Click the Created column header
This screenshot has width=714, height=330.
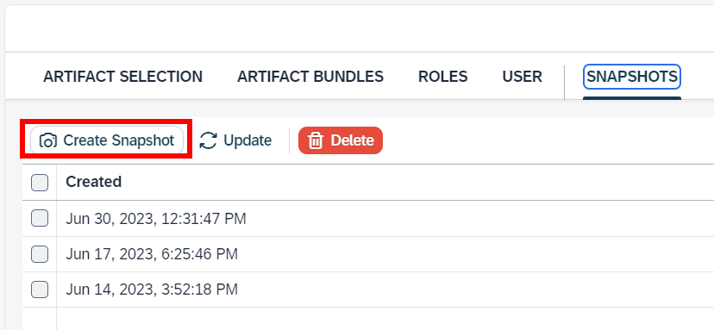pyautogui.click(x=93, y=182)
